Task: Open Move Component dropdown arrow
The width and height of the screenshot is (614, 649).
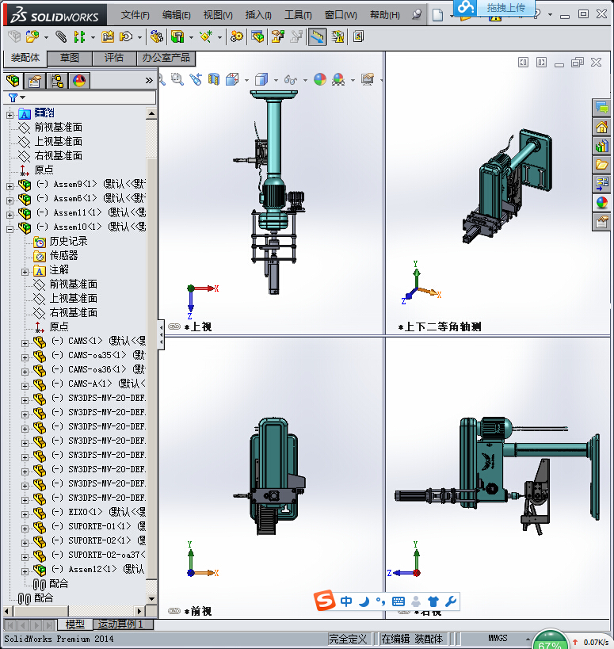Action: [139, 38]
